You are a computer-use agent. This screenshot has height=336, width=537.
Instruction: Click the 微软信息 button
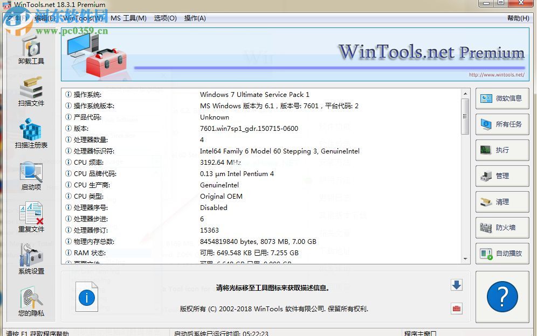[x=502, y=99]
